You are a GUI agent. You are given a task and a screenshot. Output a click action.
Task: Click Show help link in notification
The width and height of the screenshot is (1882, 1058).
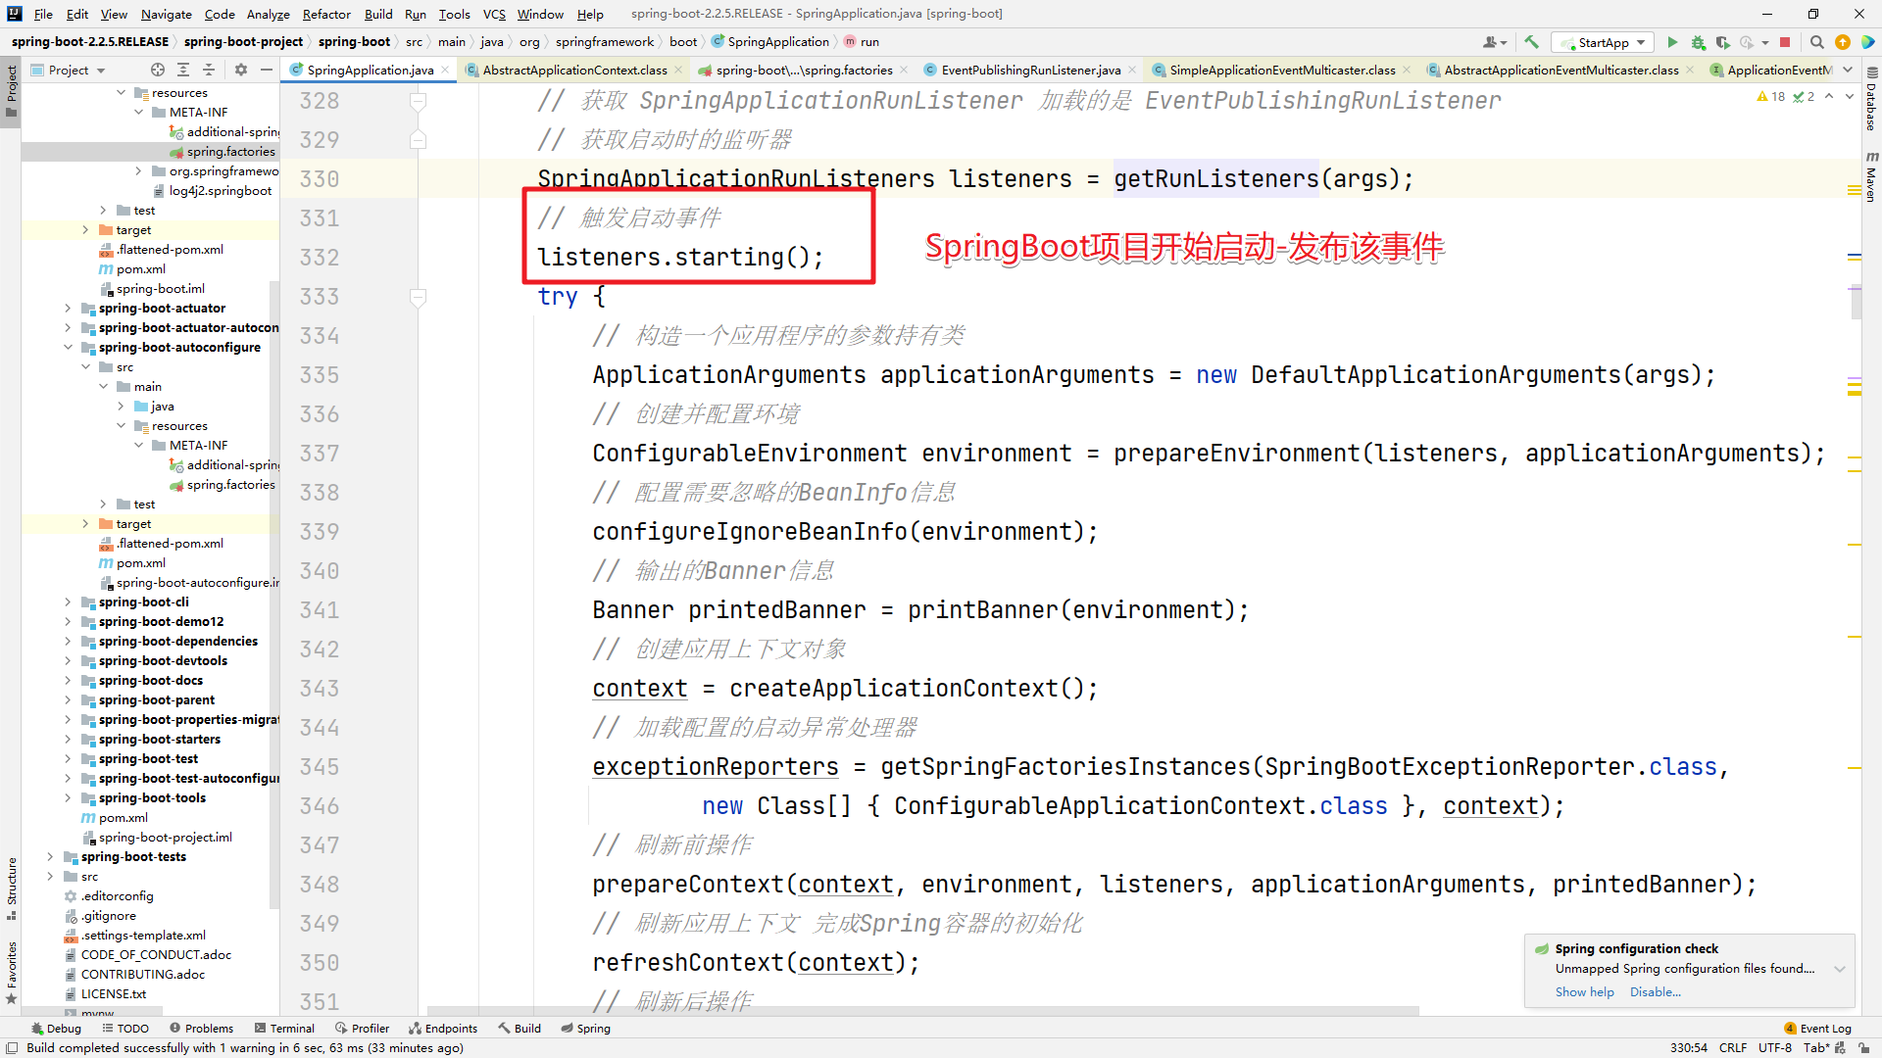coord(1584,991)
